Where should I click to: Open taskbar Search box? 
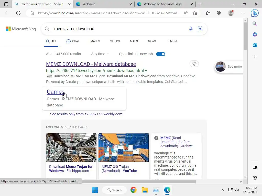114,190
